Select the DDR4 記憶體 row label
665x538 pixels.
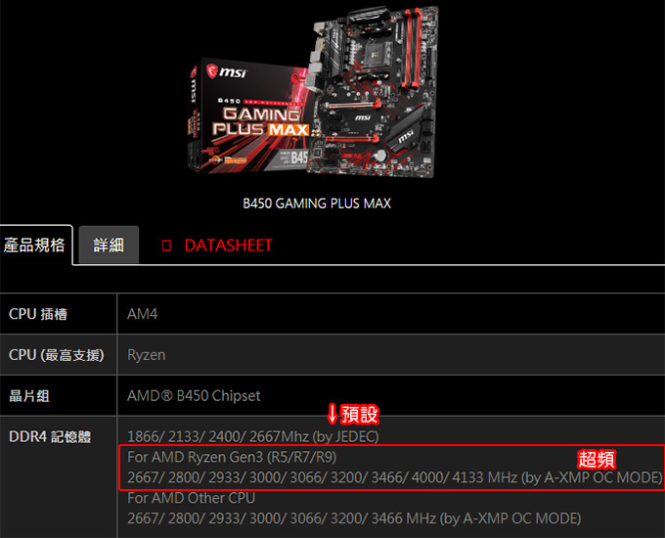click(50, 436)
